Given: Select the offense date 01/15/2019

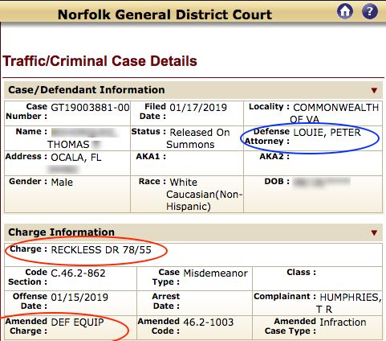Looking at the screenshot, I should pos(79,298).
